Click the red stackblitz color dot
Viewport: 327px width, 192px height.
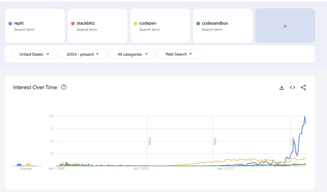pyautogui.click(x=73, y=23)
